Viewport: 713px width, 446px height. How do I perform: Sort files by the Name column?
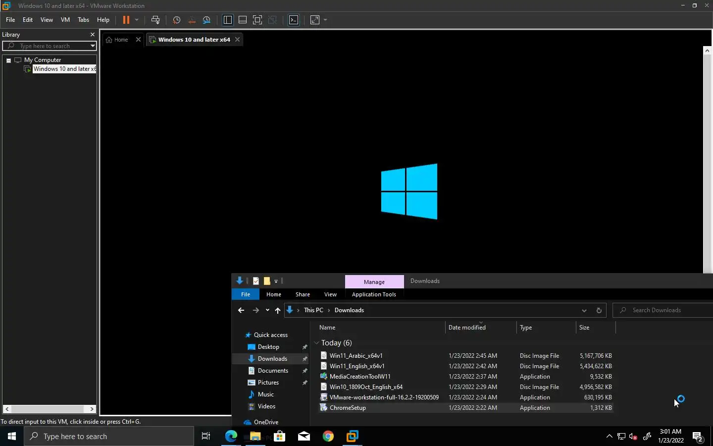327,328
